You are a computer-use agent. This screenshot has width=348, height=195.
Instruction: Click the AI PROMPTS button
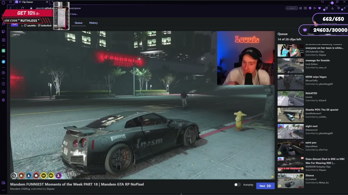click(x=292, y=8)
